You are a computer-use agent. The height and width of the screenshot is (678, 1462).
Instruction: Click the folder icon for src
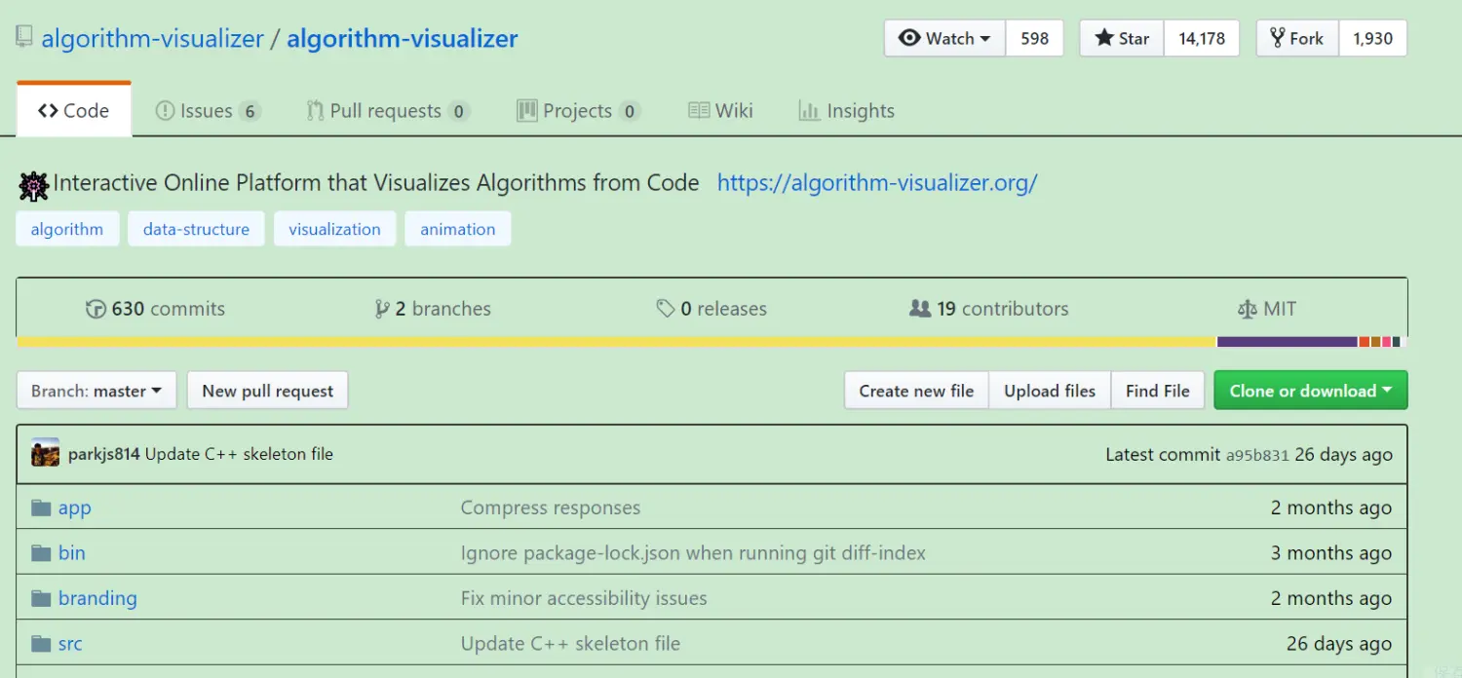pos(41,644)
